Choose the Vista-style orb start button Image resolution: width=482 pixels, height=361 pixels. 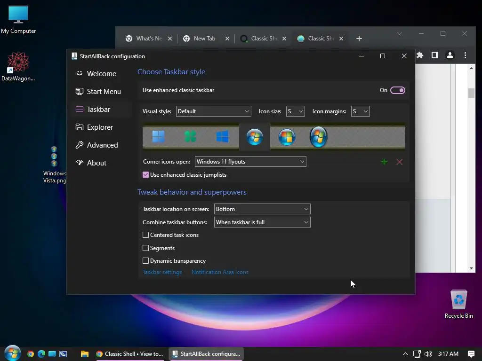pos(287,137)
